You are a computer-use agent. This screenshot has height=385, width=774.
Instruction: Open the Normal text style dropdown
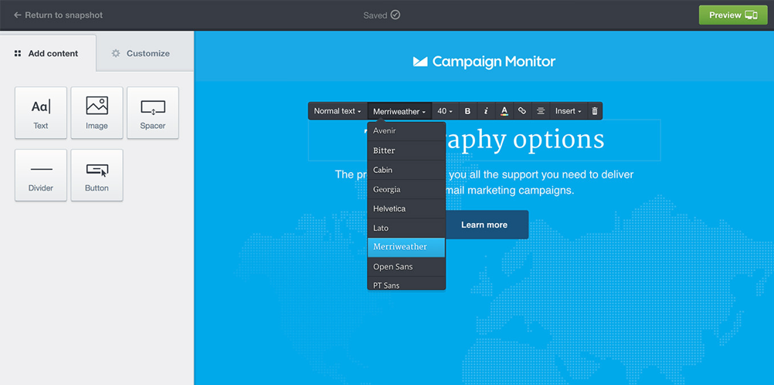coord(338,111)
